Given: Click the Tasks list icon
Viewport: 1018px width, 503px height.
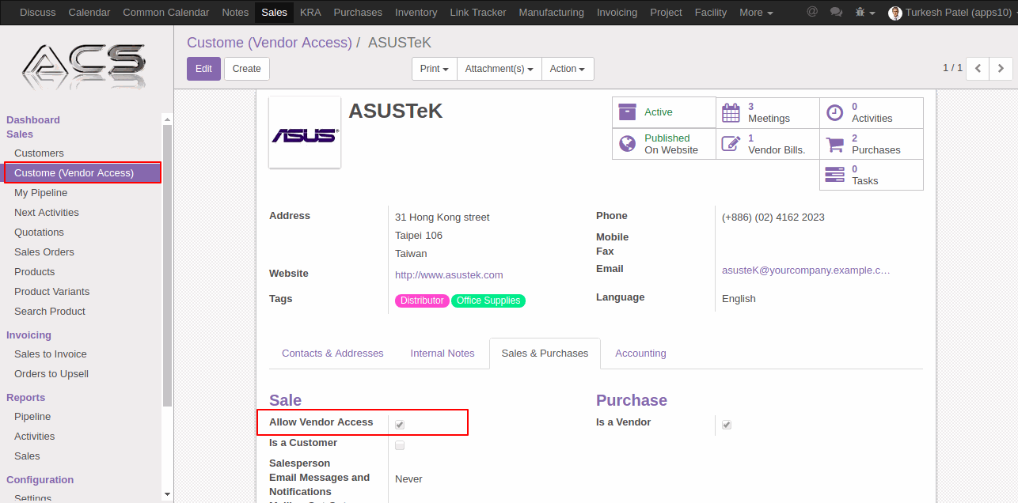Looking at the screenshot, I should click(834, 175).
